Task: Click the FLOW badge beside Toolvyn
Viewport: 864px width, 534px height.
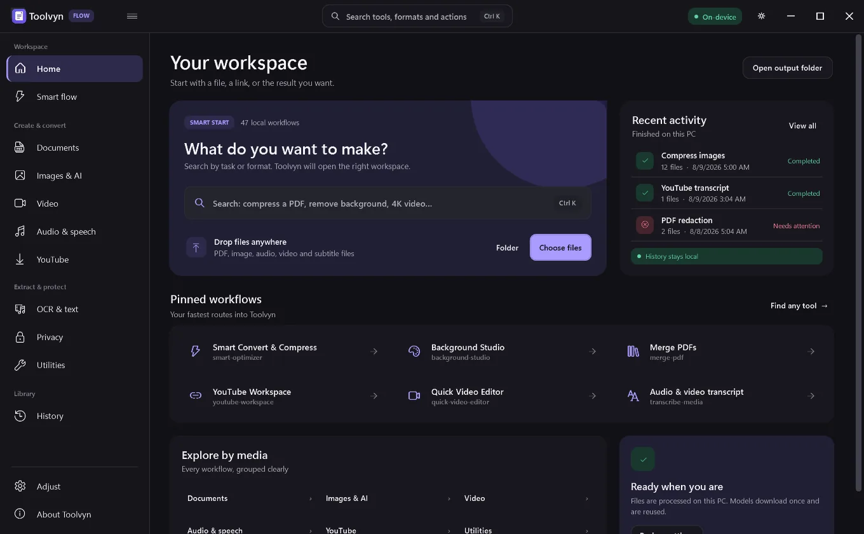Action: click(x=81, y=16)
